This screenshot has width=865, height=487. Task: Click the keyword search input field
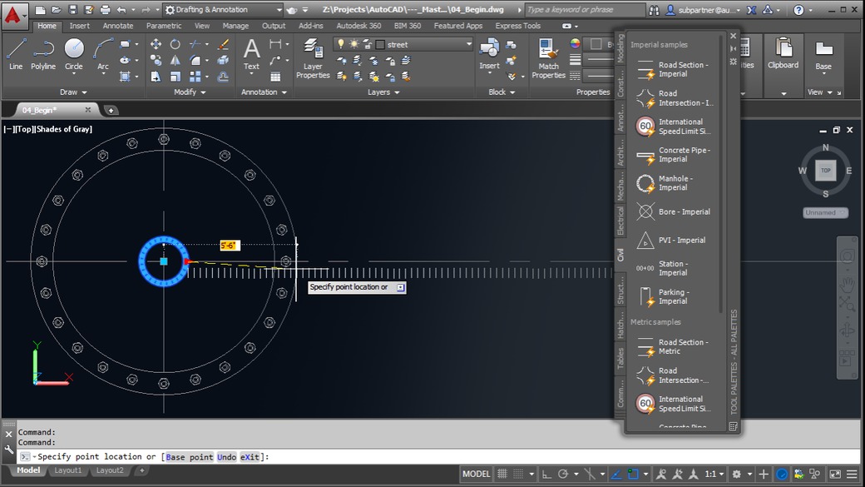click(582, 10)
